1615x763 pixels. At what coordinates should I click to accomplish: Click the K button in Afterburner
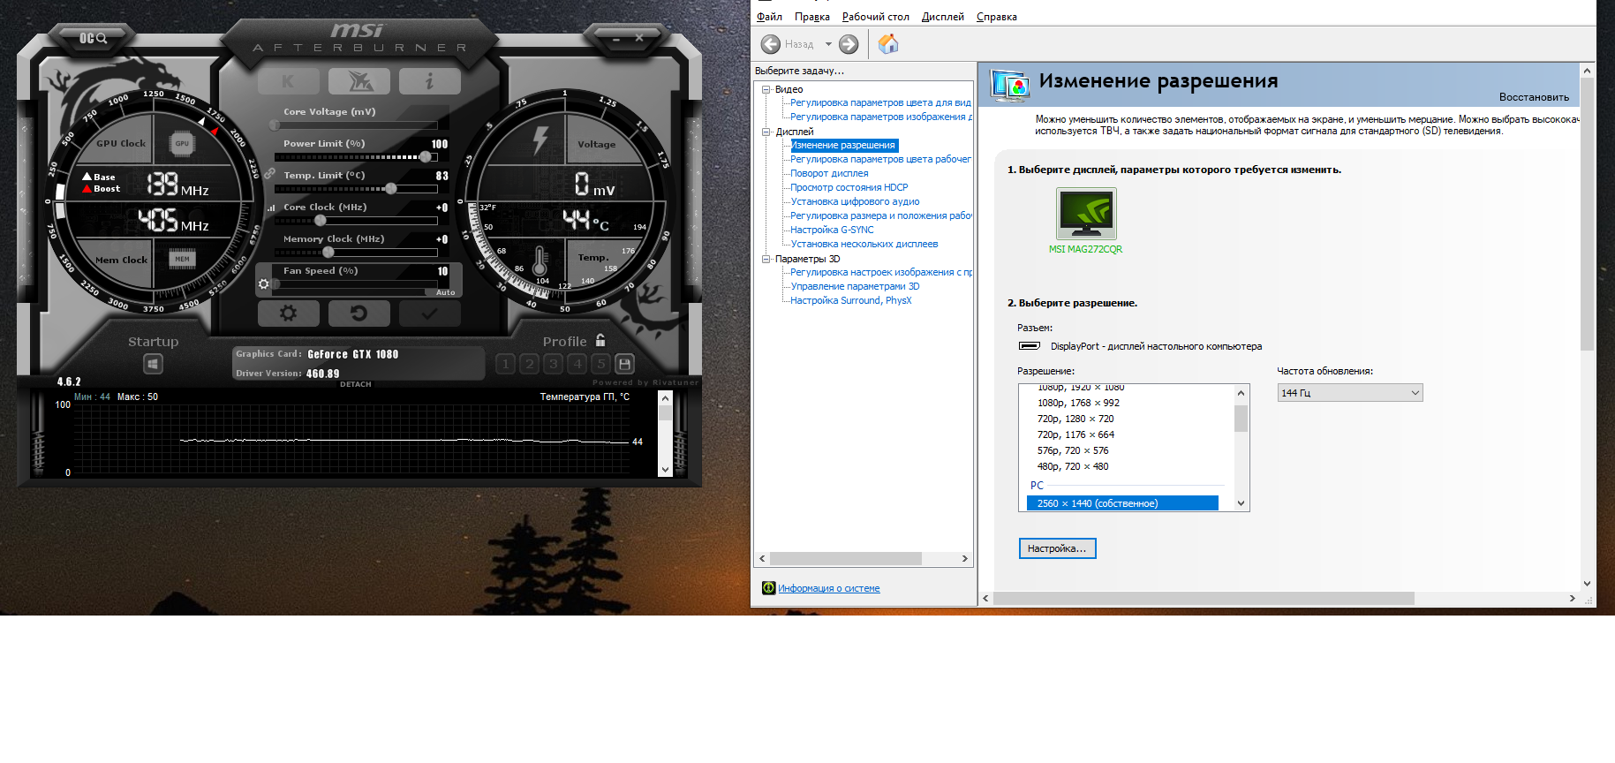pos(288,81)
